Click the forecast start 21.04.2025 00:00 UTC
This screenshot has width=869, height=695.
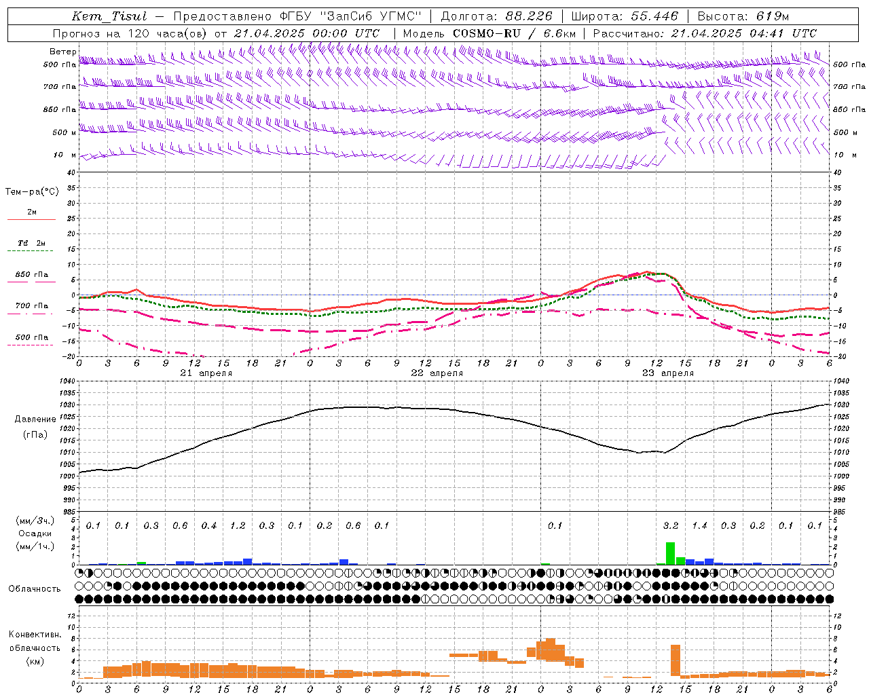(307, 33)
